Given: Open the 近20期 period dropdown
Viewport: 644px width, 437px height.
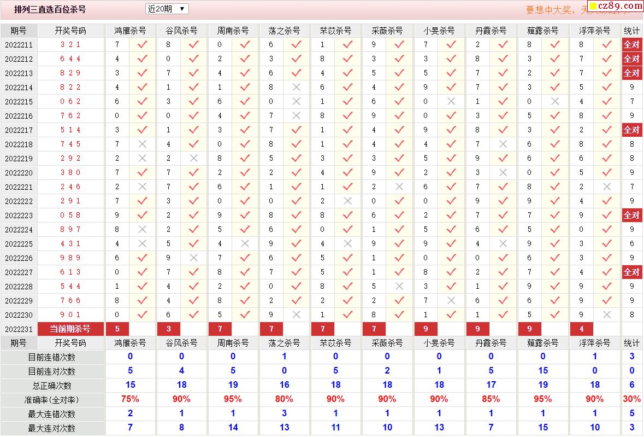Looking at the screenshot, I should point(167,9).
